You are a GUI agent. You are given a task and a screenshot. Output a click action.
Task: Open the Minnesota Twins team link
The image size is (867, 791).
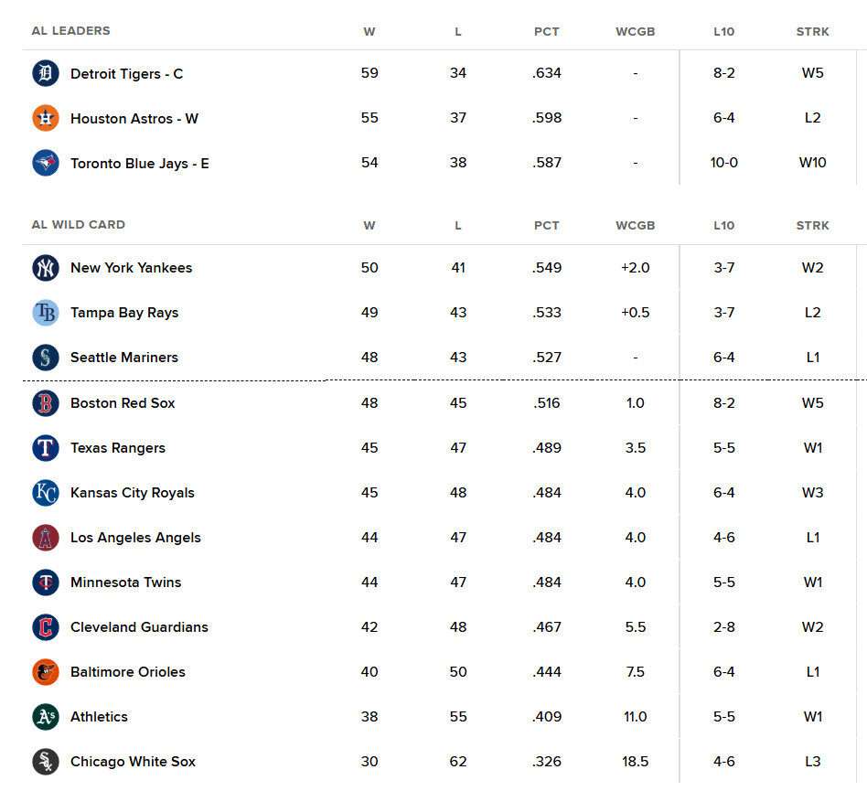click(x=125, y=583)
